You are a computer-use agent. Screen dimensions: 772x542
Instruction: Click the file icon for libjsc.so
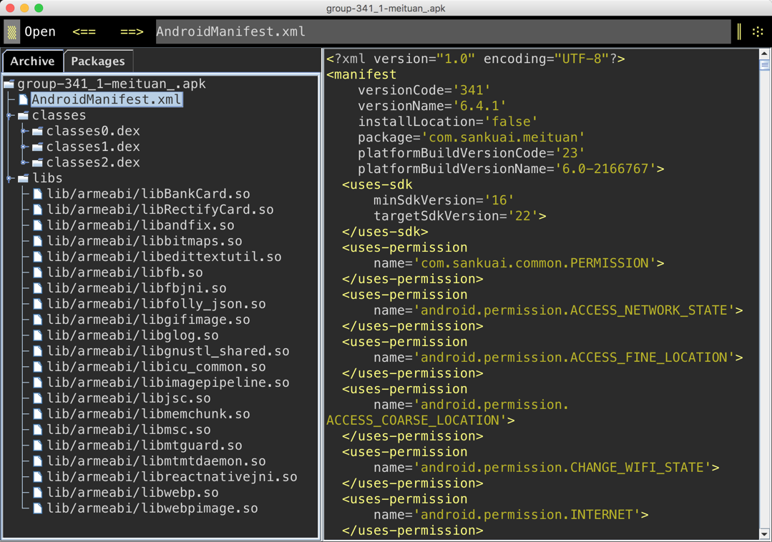click(37, 398)
